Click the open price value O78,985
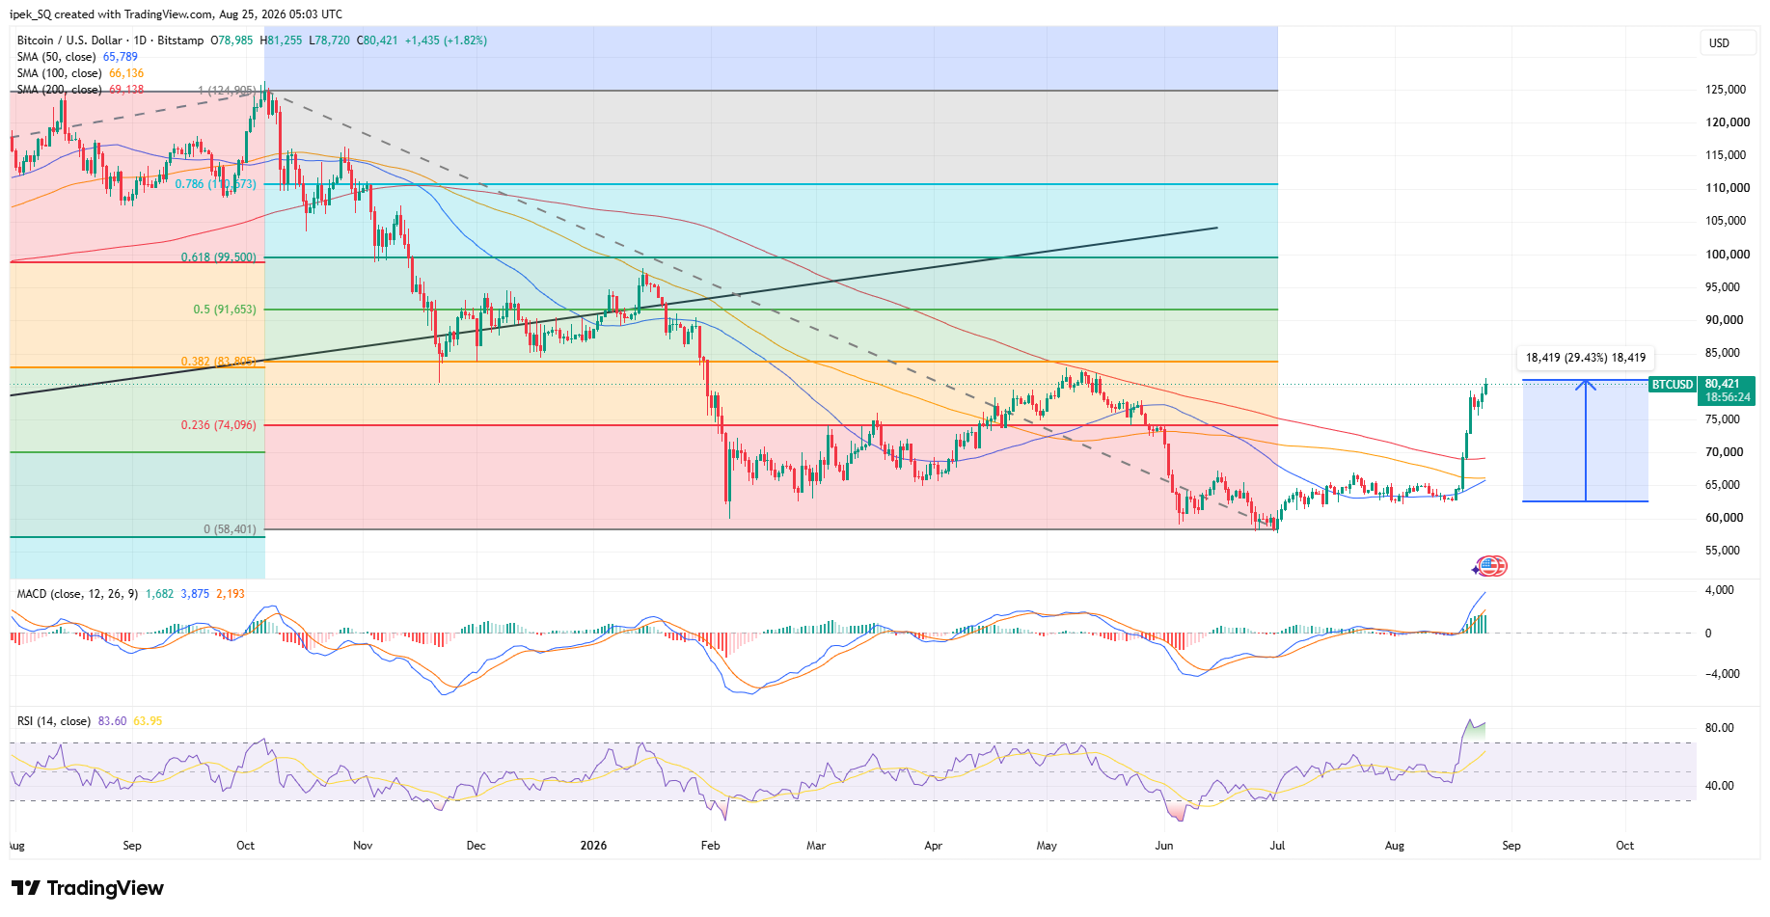Image resolution: width=1770 pixels, height=917 pixels. [231, 40]
